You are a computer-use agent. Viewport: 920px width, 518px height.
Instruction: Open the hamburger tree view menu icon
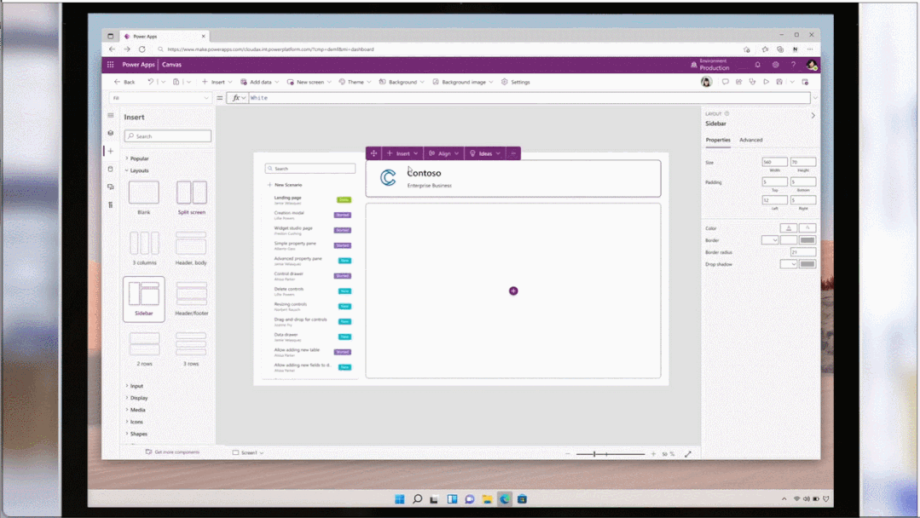(110, 115)
